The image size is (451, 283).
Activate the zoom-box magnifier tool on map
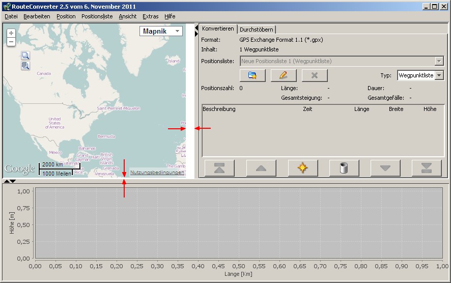pos(25,56)
